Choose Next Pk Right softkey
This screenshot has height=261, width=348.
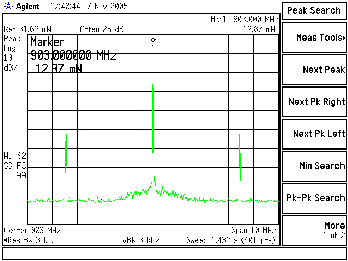click(314, 102)
